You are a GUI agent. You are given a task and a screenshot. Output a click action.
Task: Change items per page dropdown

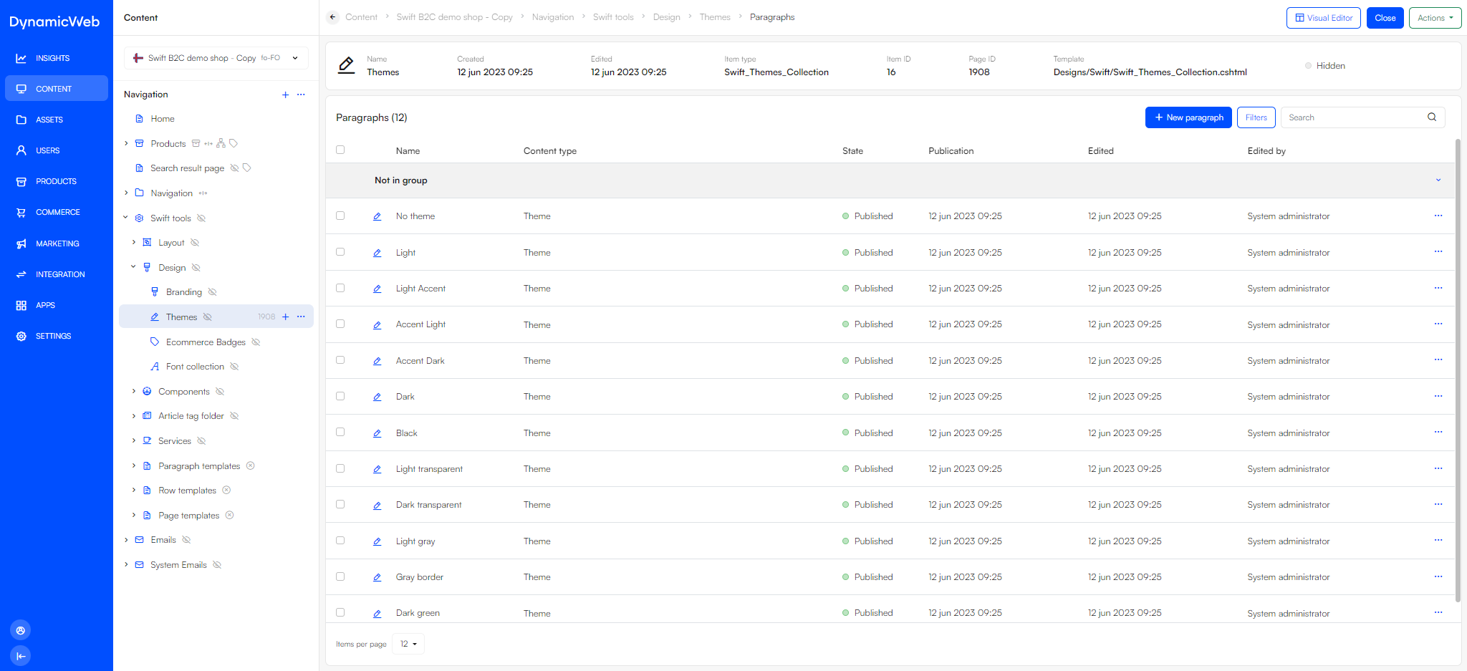(408, 644)
